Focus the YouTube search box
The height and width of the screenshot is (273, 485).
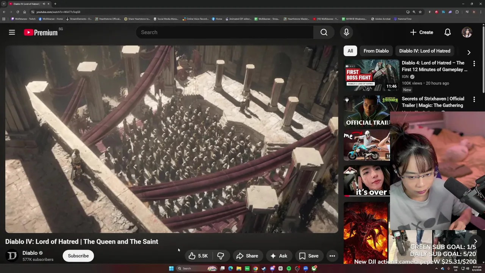tap(225, 32)
